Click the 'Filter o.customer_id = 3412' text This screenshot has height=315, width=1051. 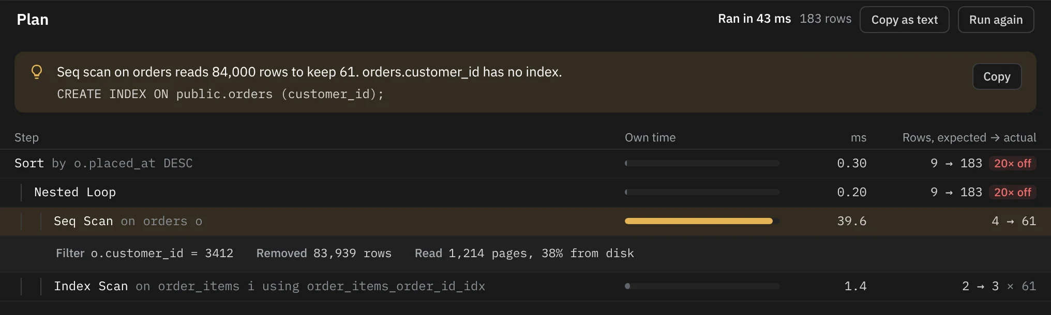tap(144, 254)
